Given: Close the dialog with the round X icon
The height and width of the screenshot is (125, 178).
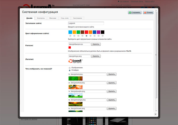Looking at the screenshot, I should (155, 114).
